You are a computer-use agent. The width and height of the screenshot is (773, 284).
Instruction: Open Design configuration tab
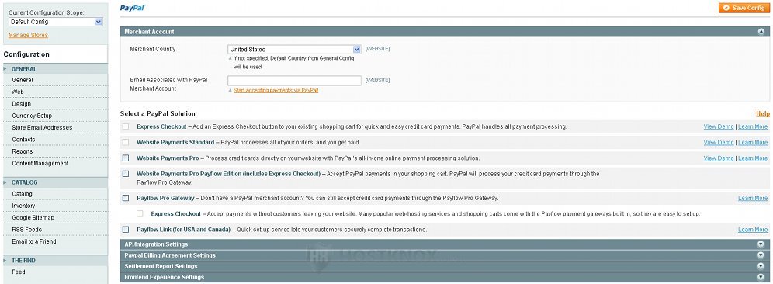coord(55,104)
